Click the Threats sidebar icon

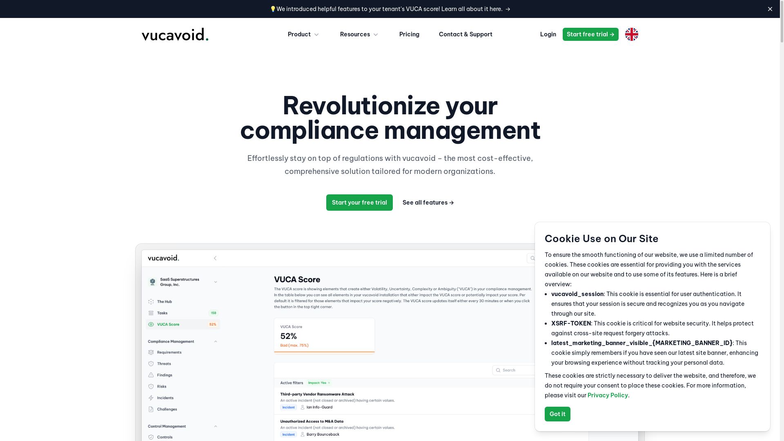(151, 363)
